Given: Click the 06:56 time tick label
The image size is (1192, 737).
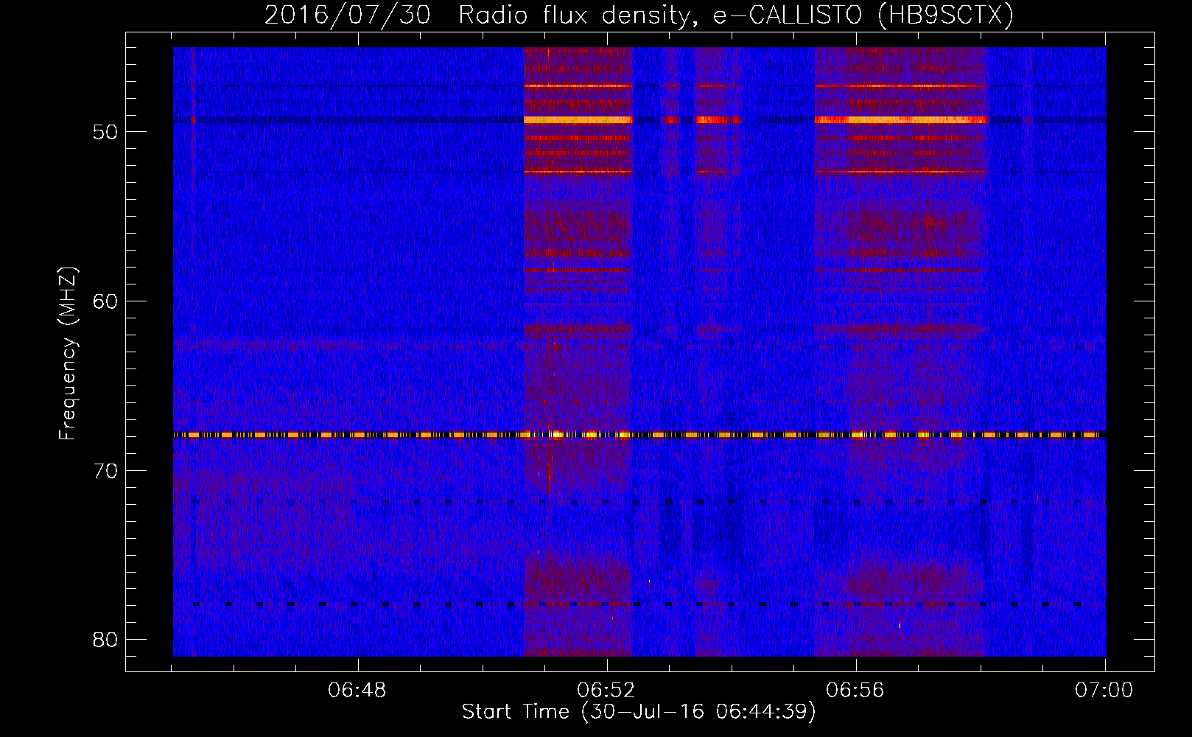Looking at the screenshot, I should click(x=855, y=691).
